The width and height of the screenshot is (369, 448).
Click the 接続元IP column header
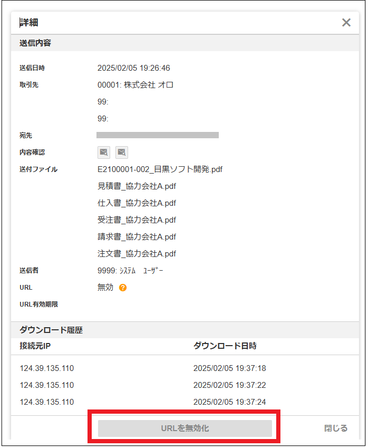point(35,346)
